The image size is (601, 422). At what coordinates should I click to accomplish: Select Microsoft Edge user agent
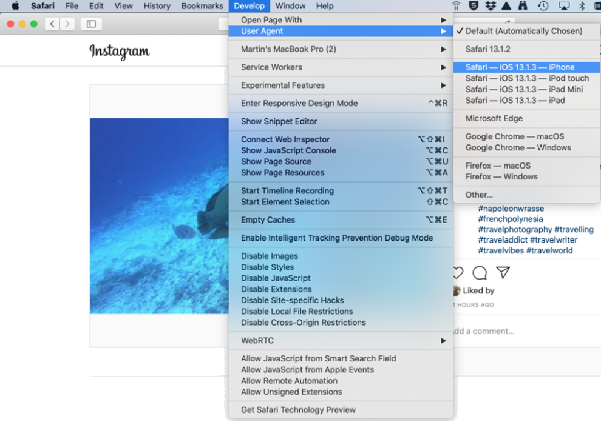527,118
